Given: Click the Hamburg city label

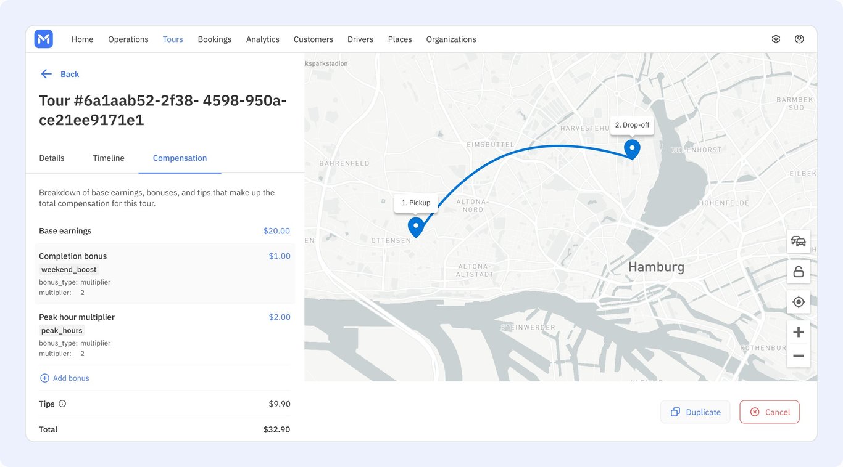Looking at the screenshot, I should [656, 267].
